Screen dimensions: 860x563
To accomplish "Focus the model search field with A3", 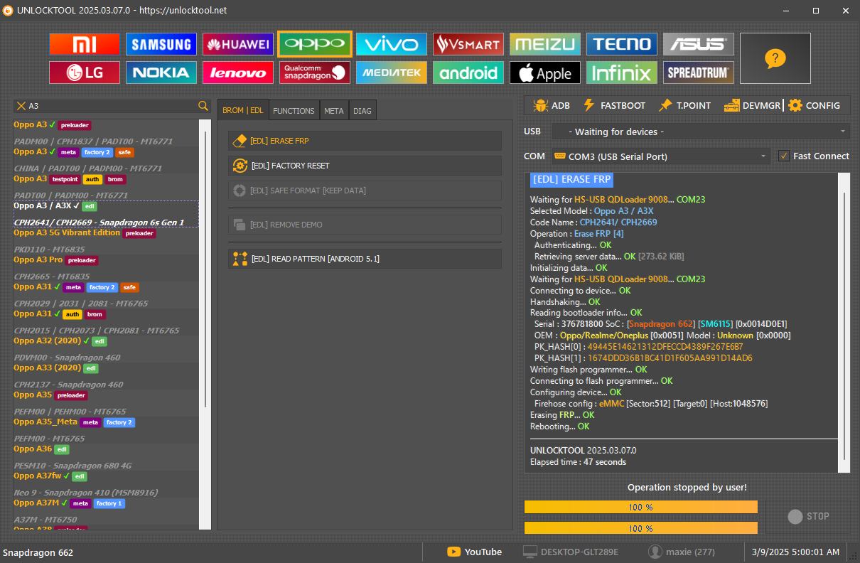I will tap(112, 106).
